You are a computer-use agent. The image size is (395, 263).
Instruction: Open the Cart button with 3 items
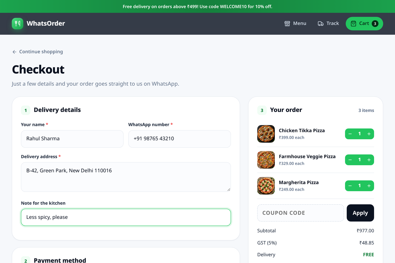tap(364, 24)
